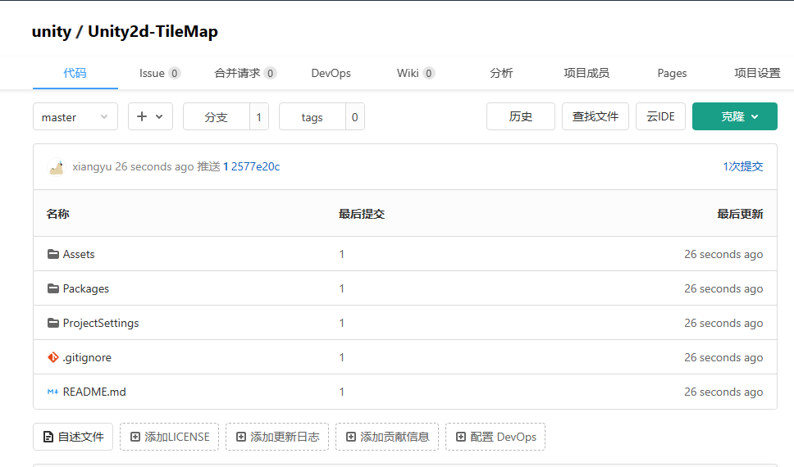Image resolution: width=794 pixels, height=467 pixels.
Task: Click the 最后提交 column header
Action: 362,214
